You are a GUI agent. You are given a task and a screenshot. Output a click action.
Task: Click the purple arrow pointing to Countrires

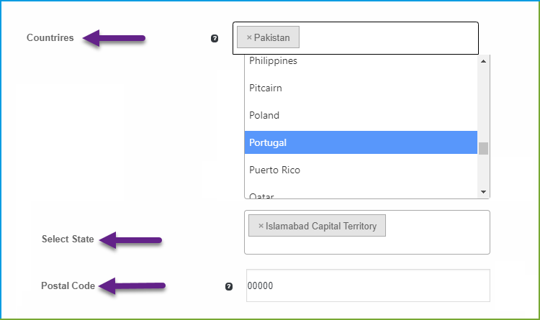114,38
